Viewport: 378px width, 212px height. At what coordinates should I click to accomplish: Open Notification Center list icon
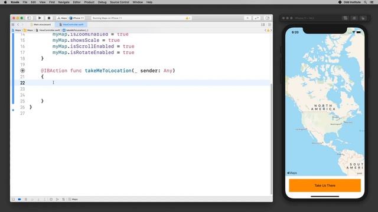[x=372, y=2]
